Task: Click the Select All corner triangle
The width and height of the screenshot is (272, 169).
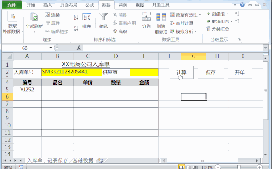Action: click(8, 56)
